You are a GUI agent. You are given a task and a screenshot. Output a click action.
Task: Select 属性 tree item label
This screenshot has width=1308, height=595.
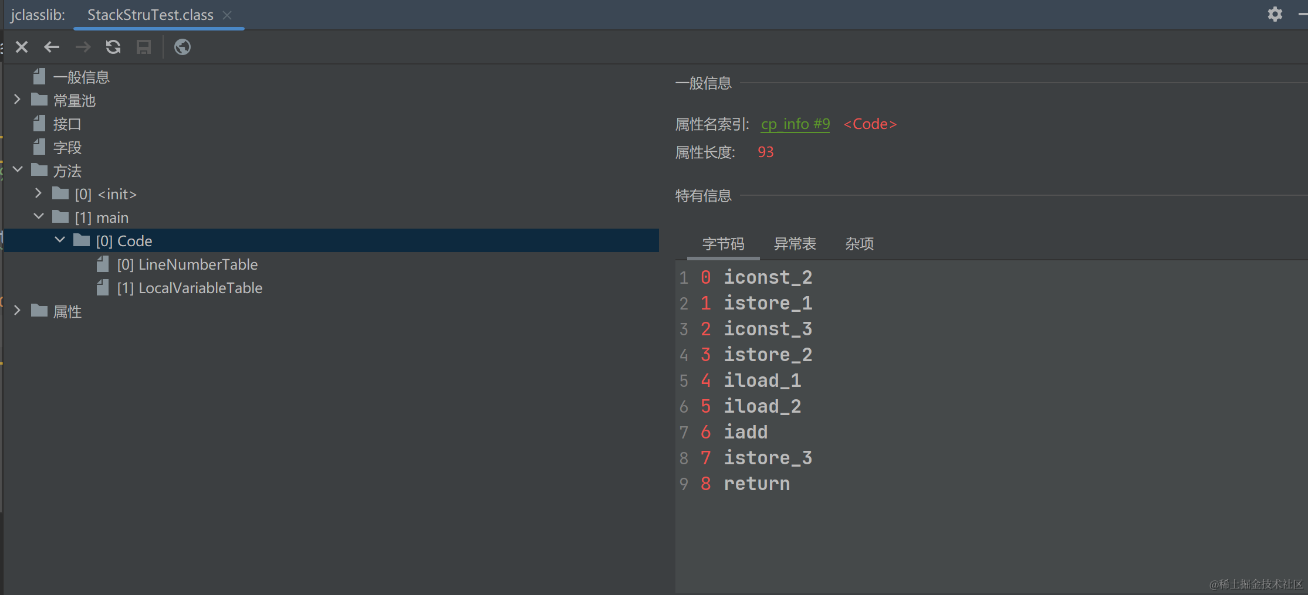coord(67,312)
